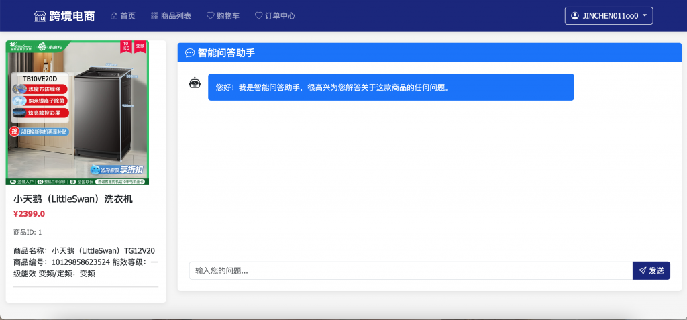Click the paper plane icon on 发送
The height and width of the screenshot is (320, 687).
642,270
